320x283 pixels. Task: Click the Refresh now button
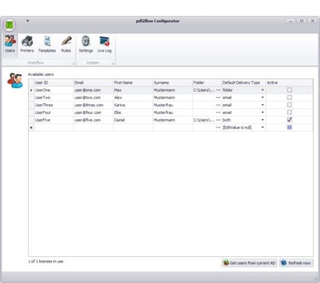296,263
